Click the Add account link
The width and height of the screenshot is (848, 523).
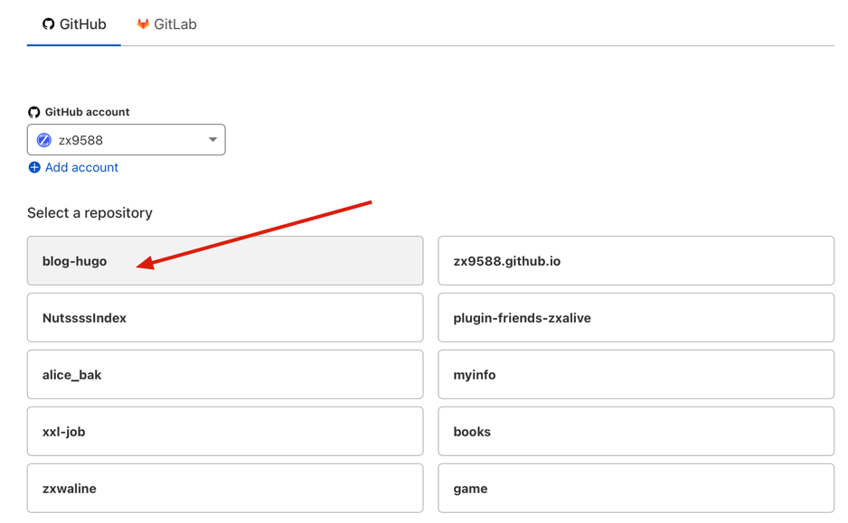[x=81, y=167]
